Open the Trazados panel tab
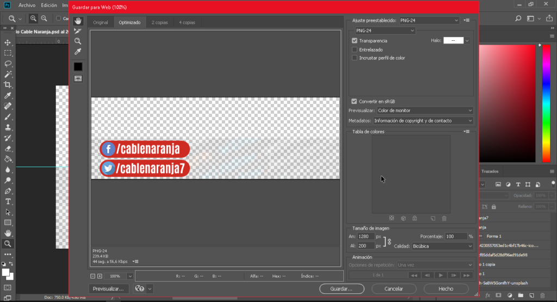 490,171
